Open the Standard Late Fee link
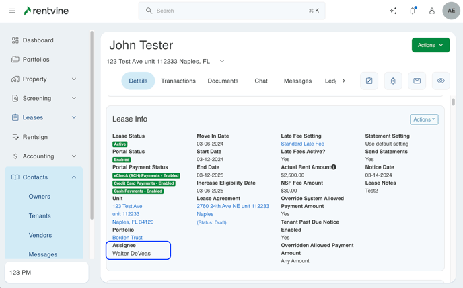Viewport: 463px width, 288px height. (x=302, y=144)
